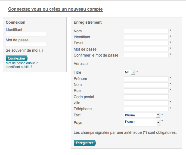Select the Email input field
Image resolution: width=186 pixels, height=155 pixels.
click(x=146, y=43)
